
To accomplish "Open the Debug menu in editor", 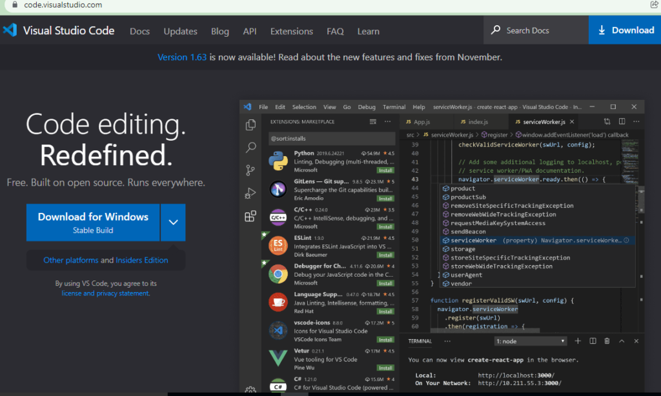I will 367,107.
